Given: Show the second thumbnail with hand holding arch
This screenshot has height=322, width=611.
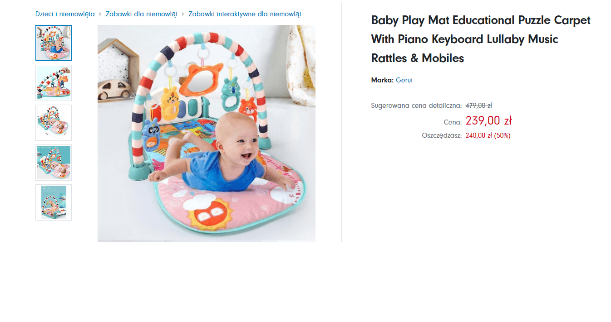Looking at the screenshot, I should 54,83.
